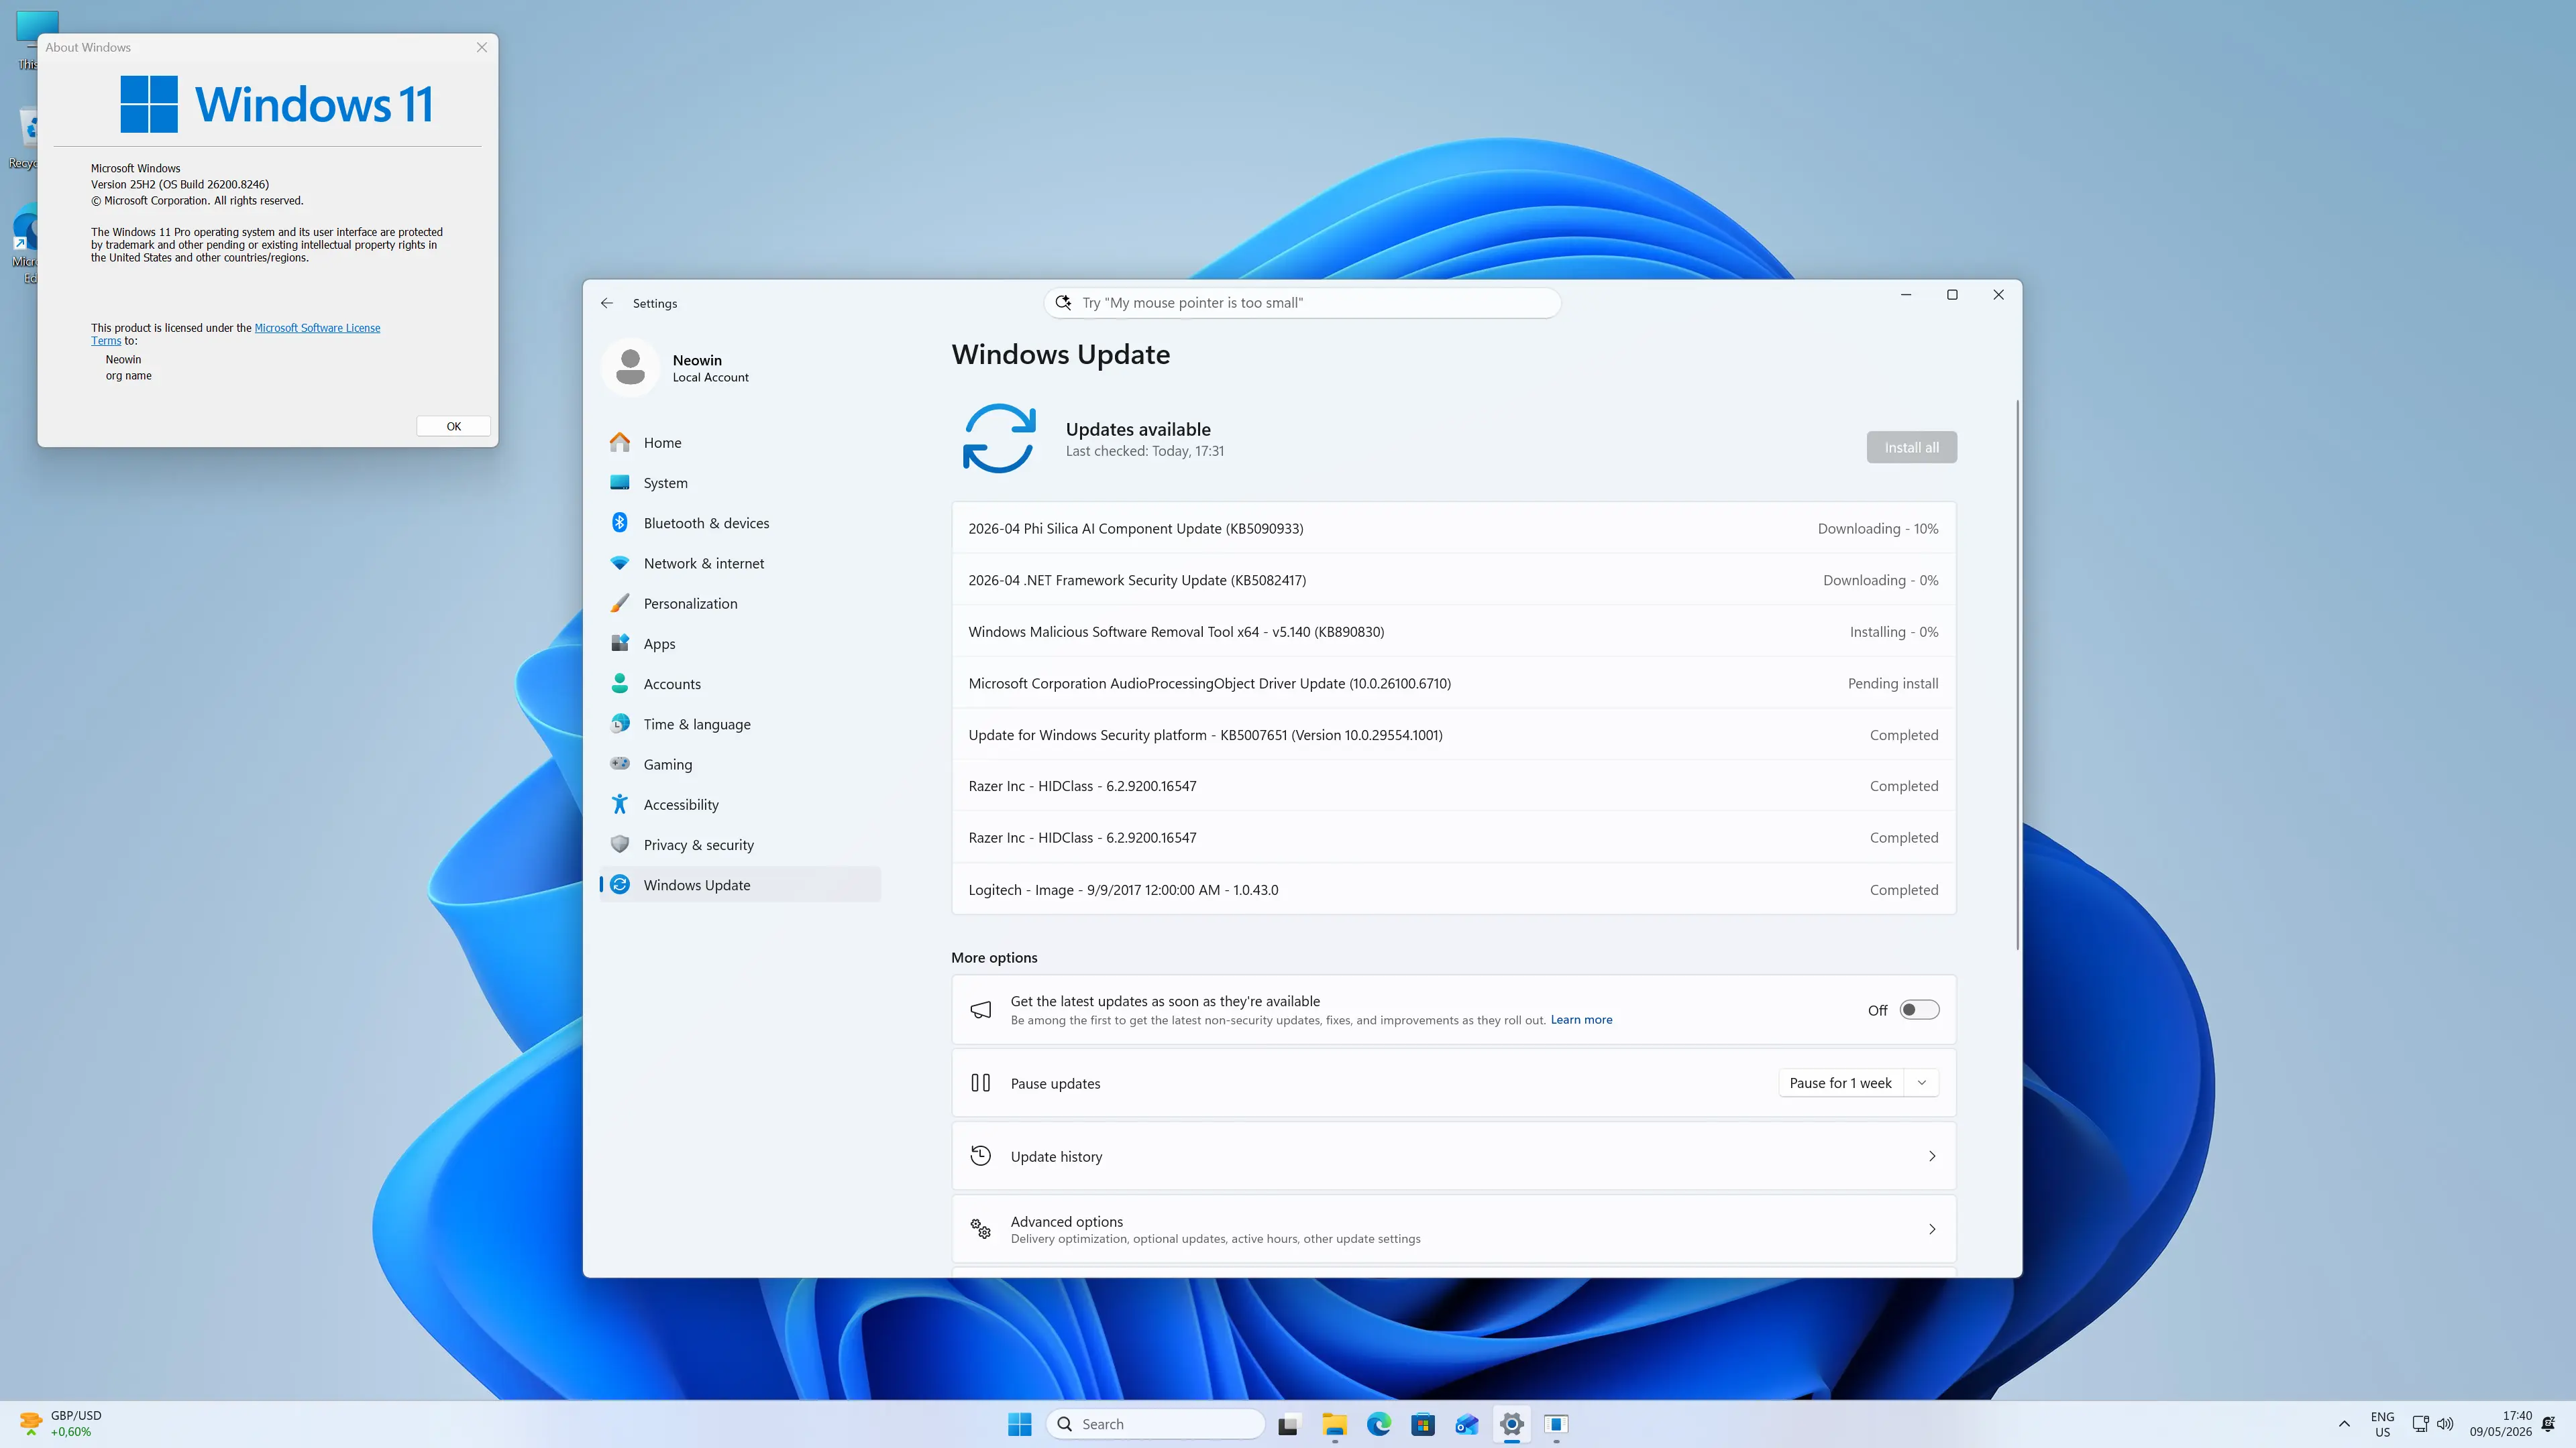
Task: Click the Settings gear on the taskbar
Action: pyautogui.click(x=1512, y=1424)
